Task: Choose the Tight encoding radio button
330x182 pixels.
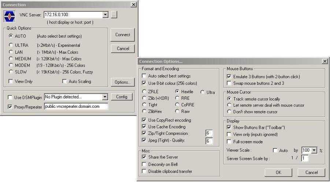Action: (x=144, y=105)
